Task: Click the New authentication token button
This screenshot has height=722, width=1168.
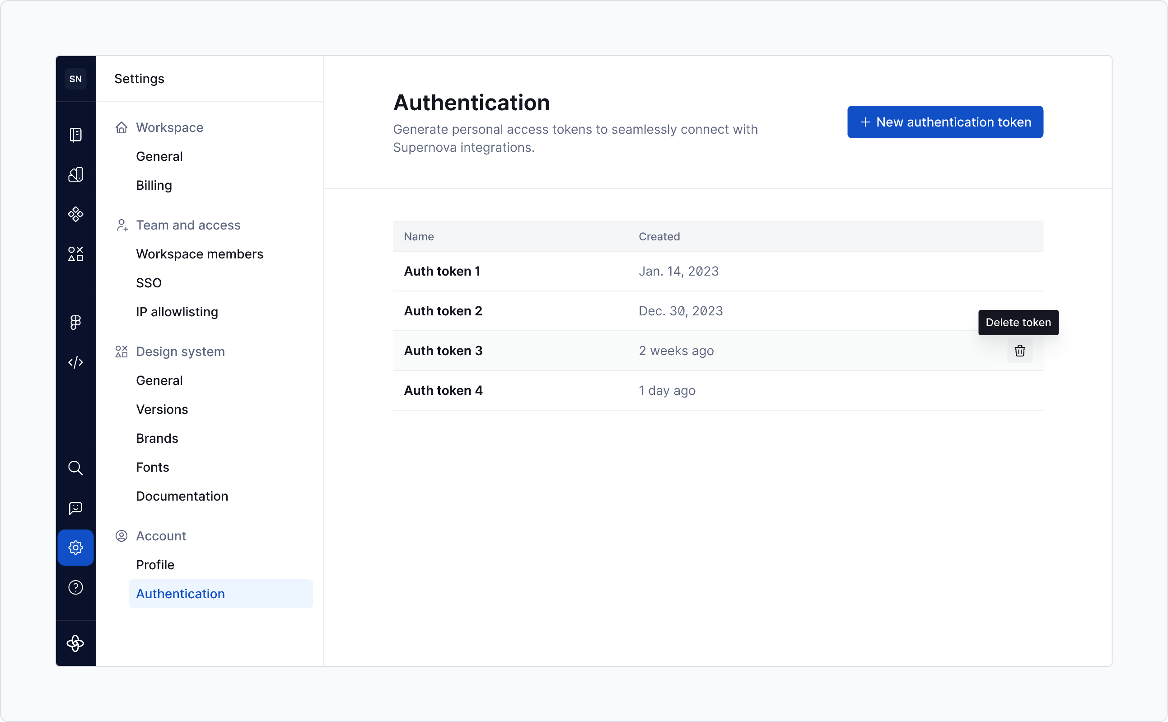Action: 944,122
